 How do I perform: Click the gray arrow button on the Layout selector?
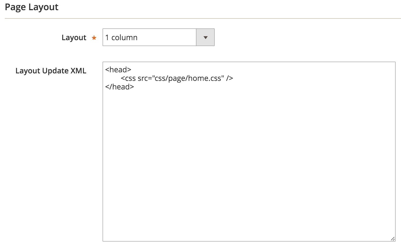point(205,37)
